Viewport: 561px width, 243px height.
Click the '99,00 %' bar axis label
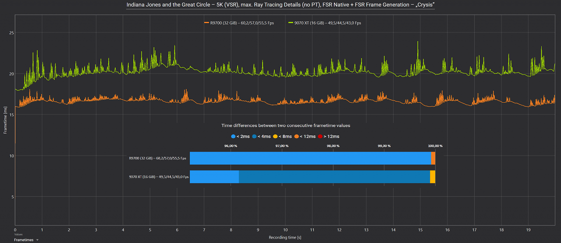tap(383, 146)
